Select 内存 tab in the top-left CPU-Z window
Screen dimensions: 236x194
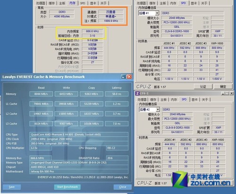tap(72, 3)
